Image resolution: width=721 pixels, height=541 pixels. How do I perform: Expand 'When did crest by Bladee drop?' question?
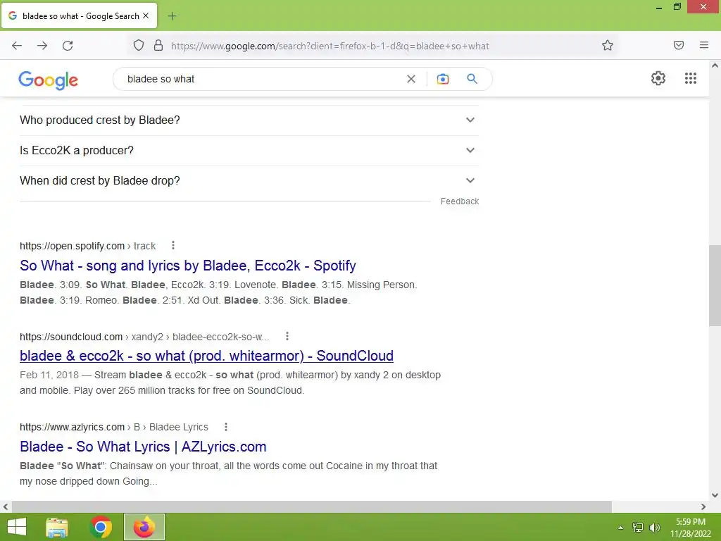tap(249, 181)
